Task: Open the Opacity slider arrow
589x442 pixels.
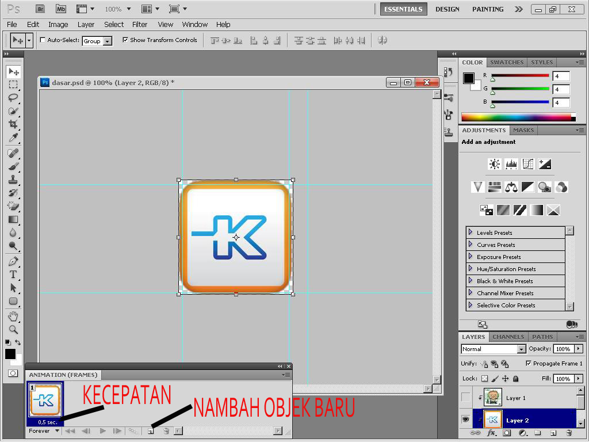Action: (579, 349)
